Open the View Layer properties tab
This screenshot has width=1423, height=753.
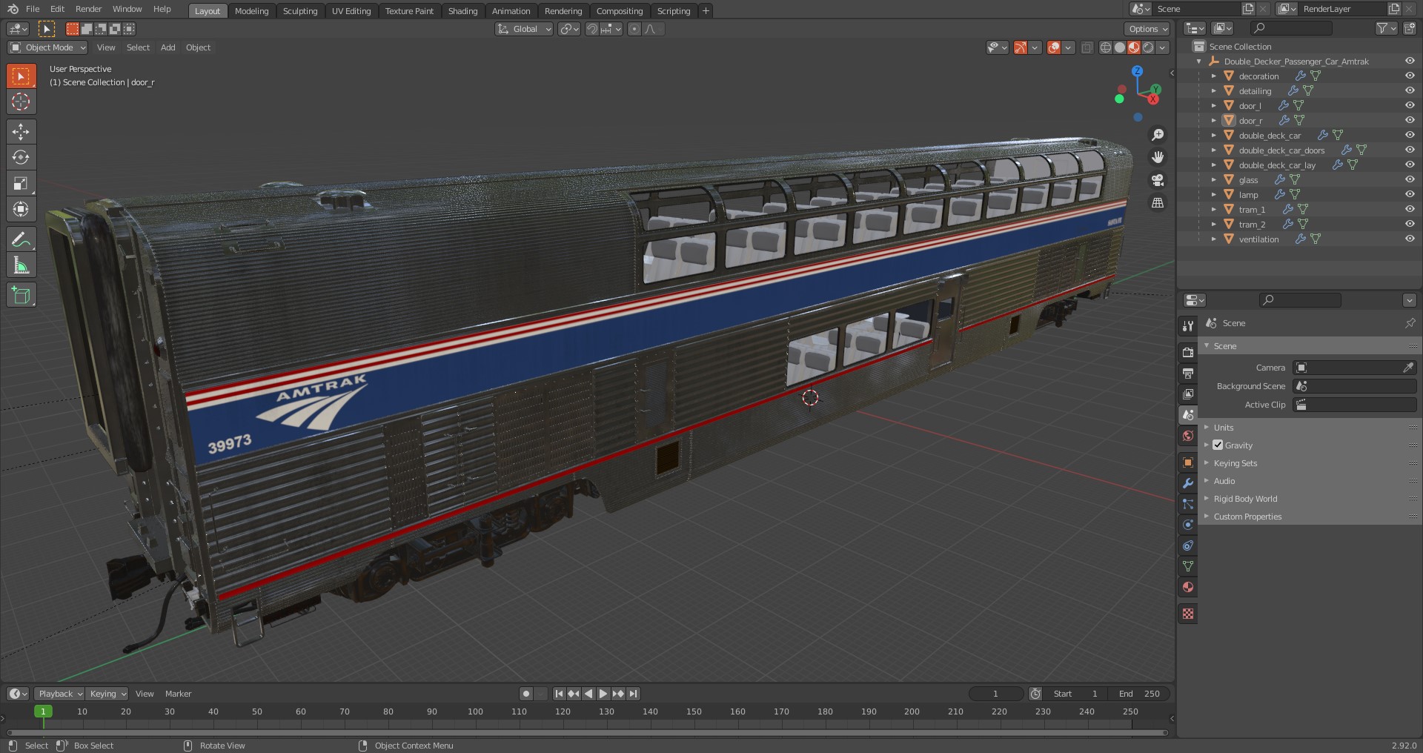pos(1188,394)
